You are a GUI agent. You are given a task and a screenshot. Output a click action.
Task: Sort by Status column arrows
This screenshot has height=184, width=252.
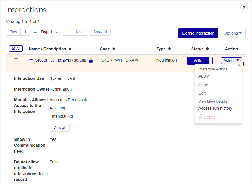coord(207,49)
